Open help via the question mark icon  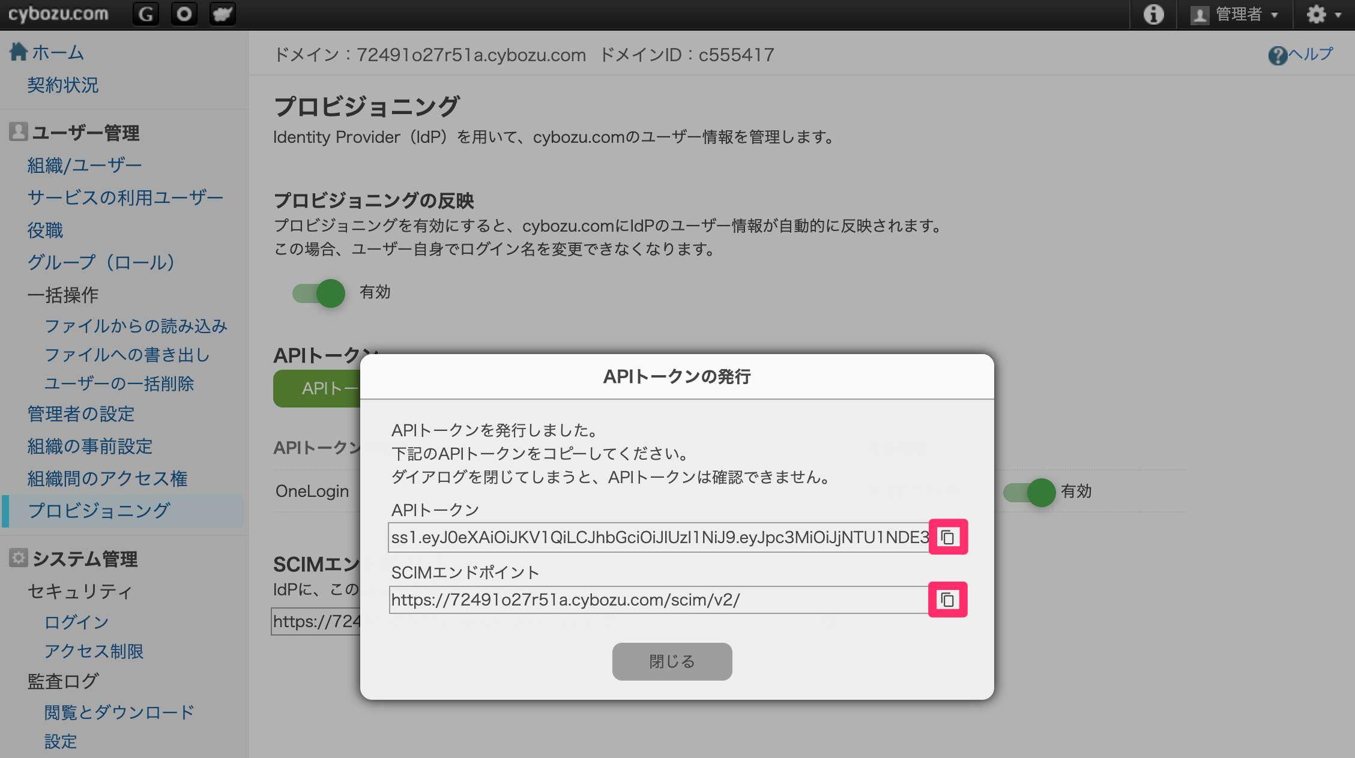1278,55
